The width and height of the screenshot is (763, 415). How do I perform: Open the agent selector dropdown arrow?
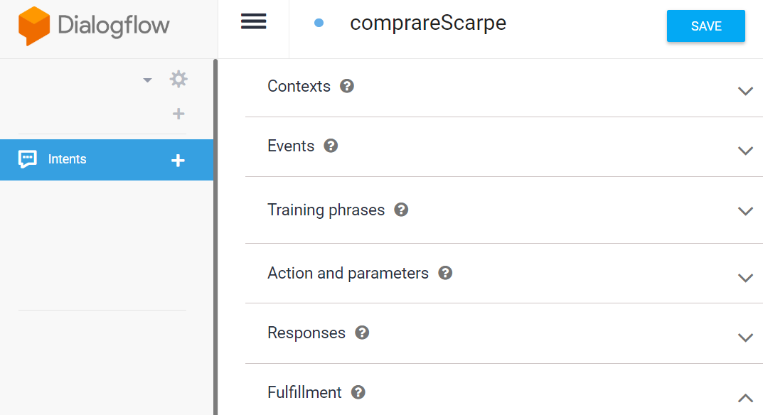pos(147,80)
